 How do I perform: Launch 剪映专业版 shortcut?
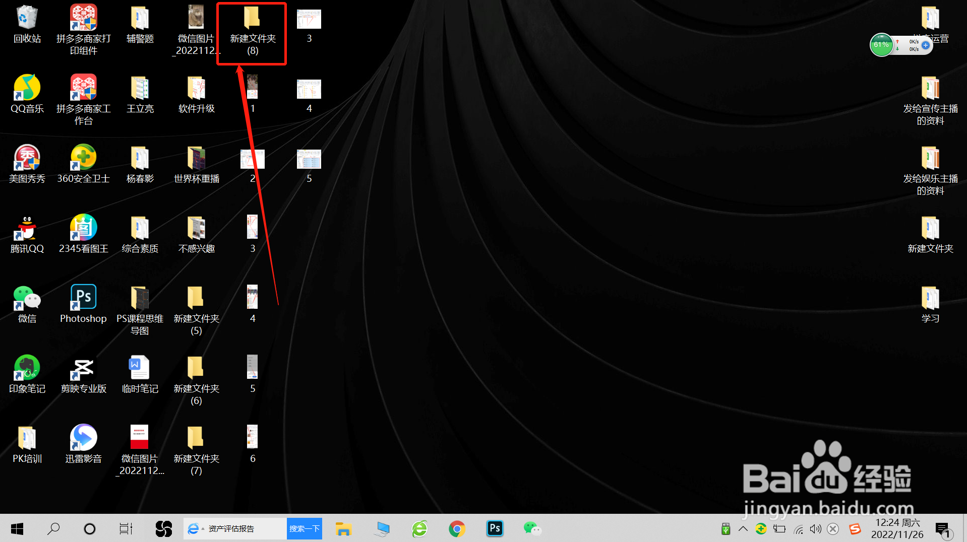click(84, 375)
